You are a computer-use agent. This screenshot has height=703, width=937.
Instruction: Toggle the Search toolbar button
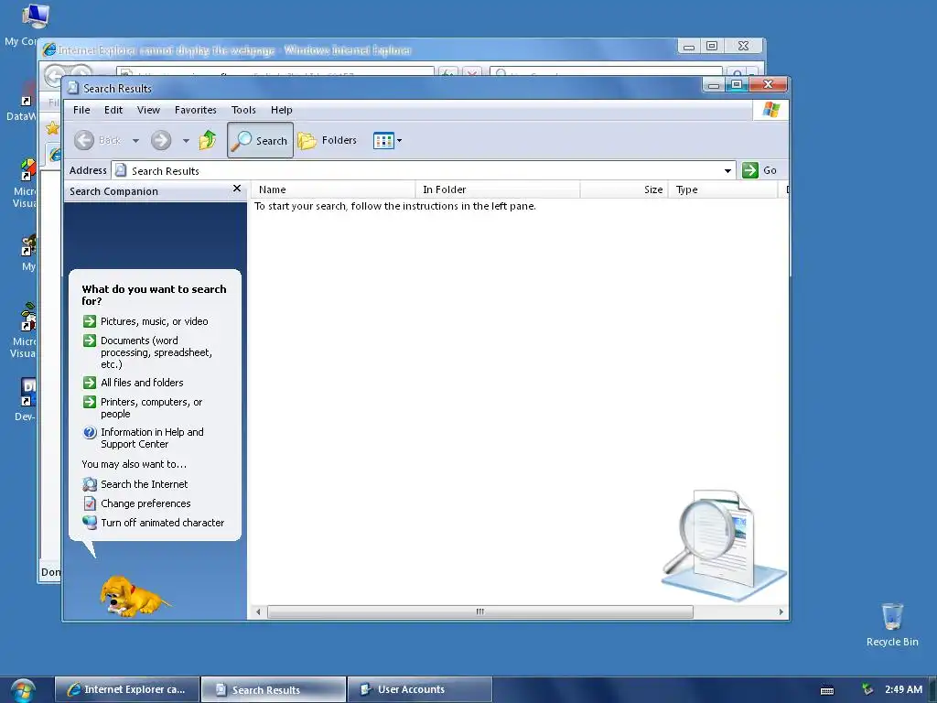pyautogui.click(x=260, y=140)
